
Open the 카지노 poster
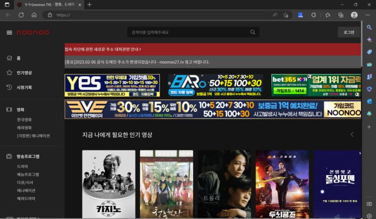coord(108,184)
